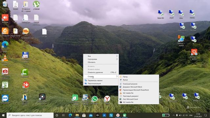210x118 pixels.
Task: Open the Mail app from taskbar
Action: 91,115
